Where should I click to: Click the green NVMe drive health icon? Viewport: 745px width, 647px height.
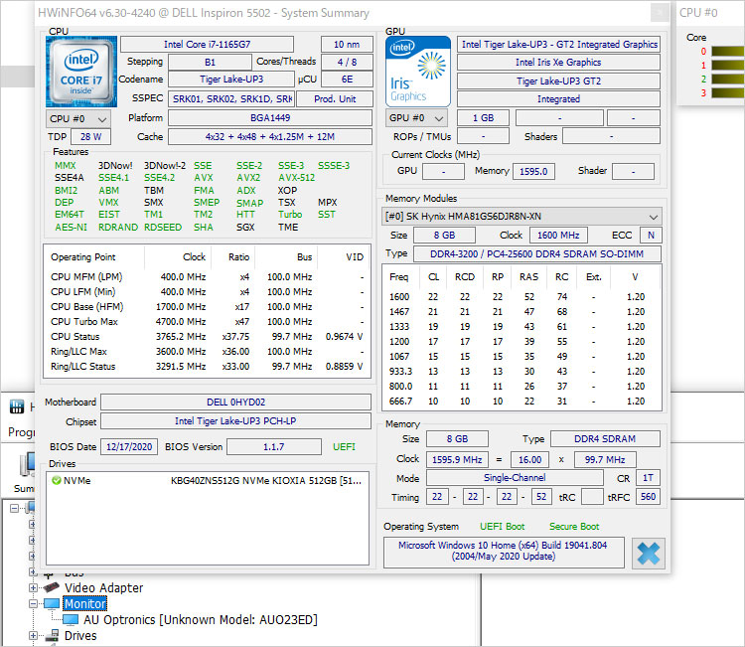(56, 481)
